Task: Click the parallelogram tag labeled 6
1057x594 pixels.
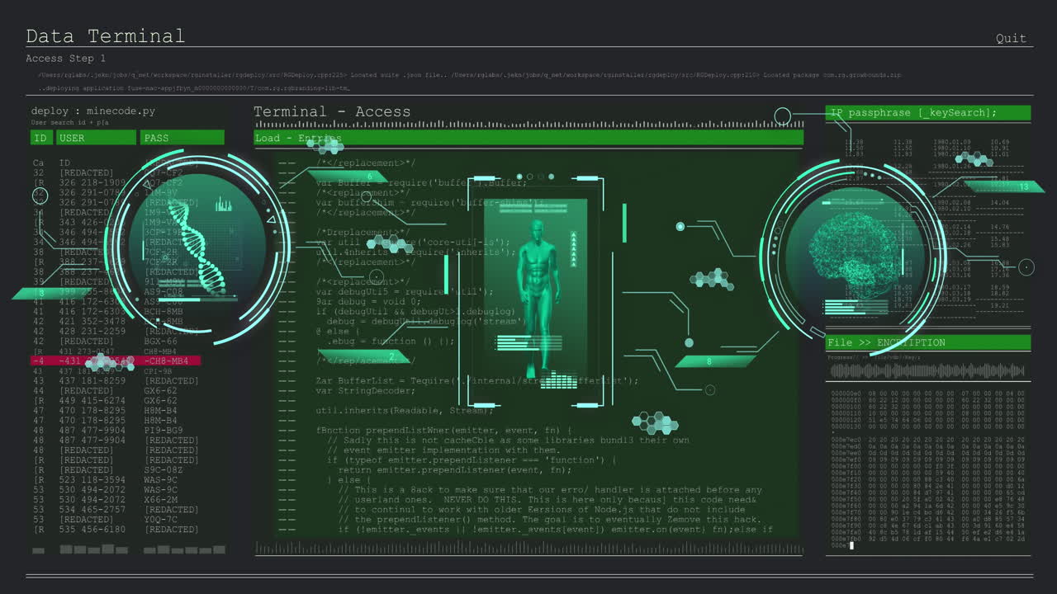Action: pos(371,177)
